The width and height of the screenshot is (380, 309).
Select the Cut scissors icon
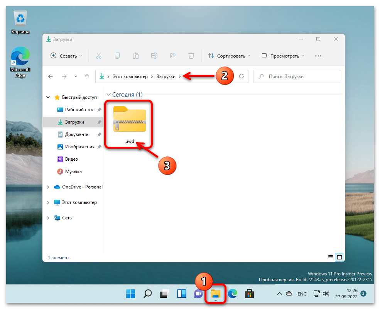tap(99, 56)
